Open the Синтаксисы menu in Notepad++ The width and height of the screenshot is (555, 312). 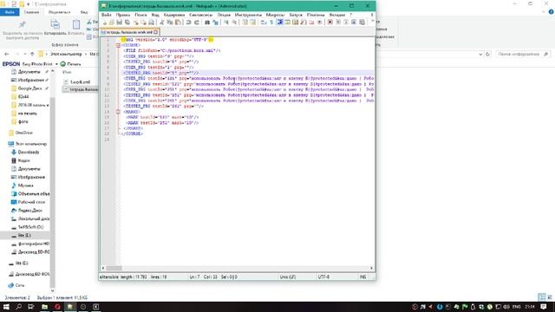click(x=200, y=15)
